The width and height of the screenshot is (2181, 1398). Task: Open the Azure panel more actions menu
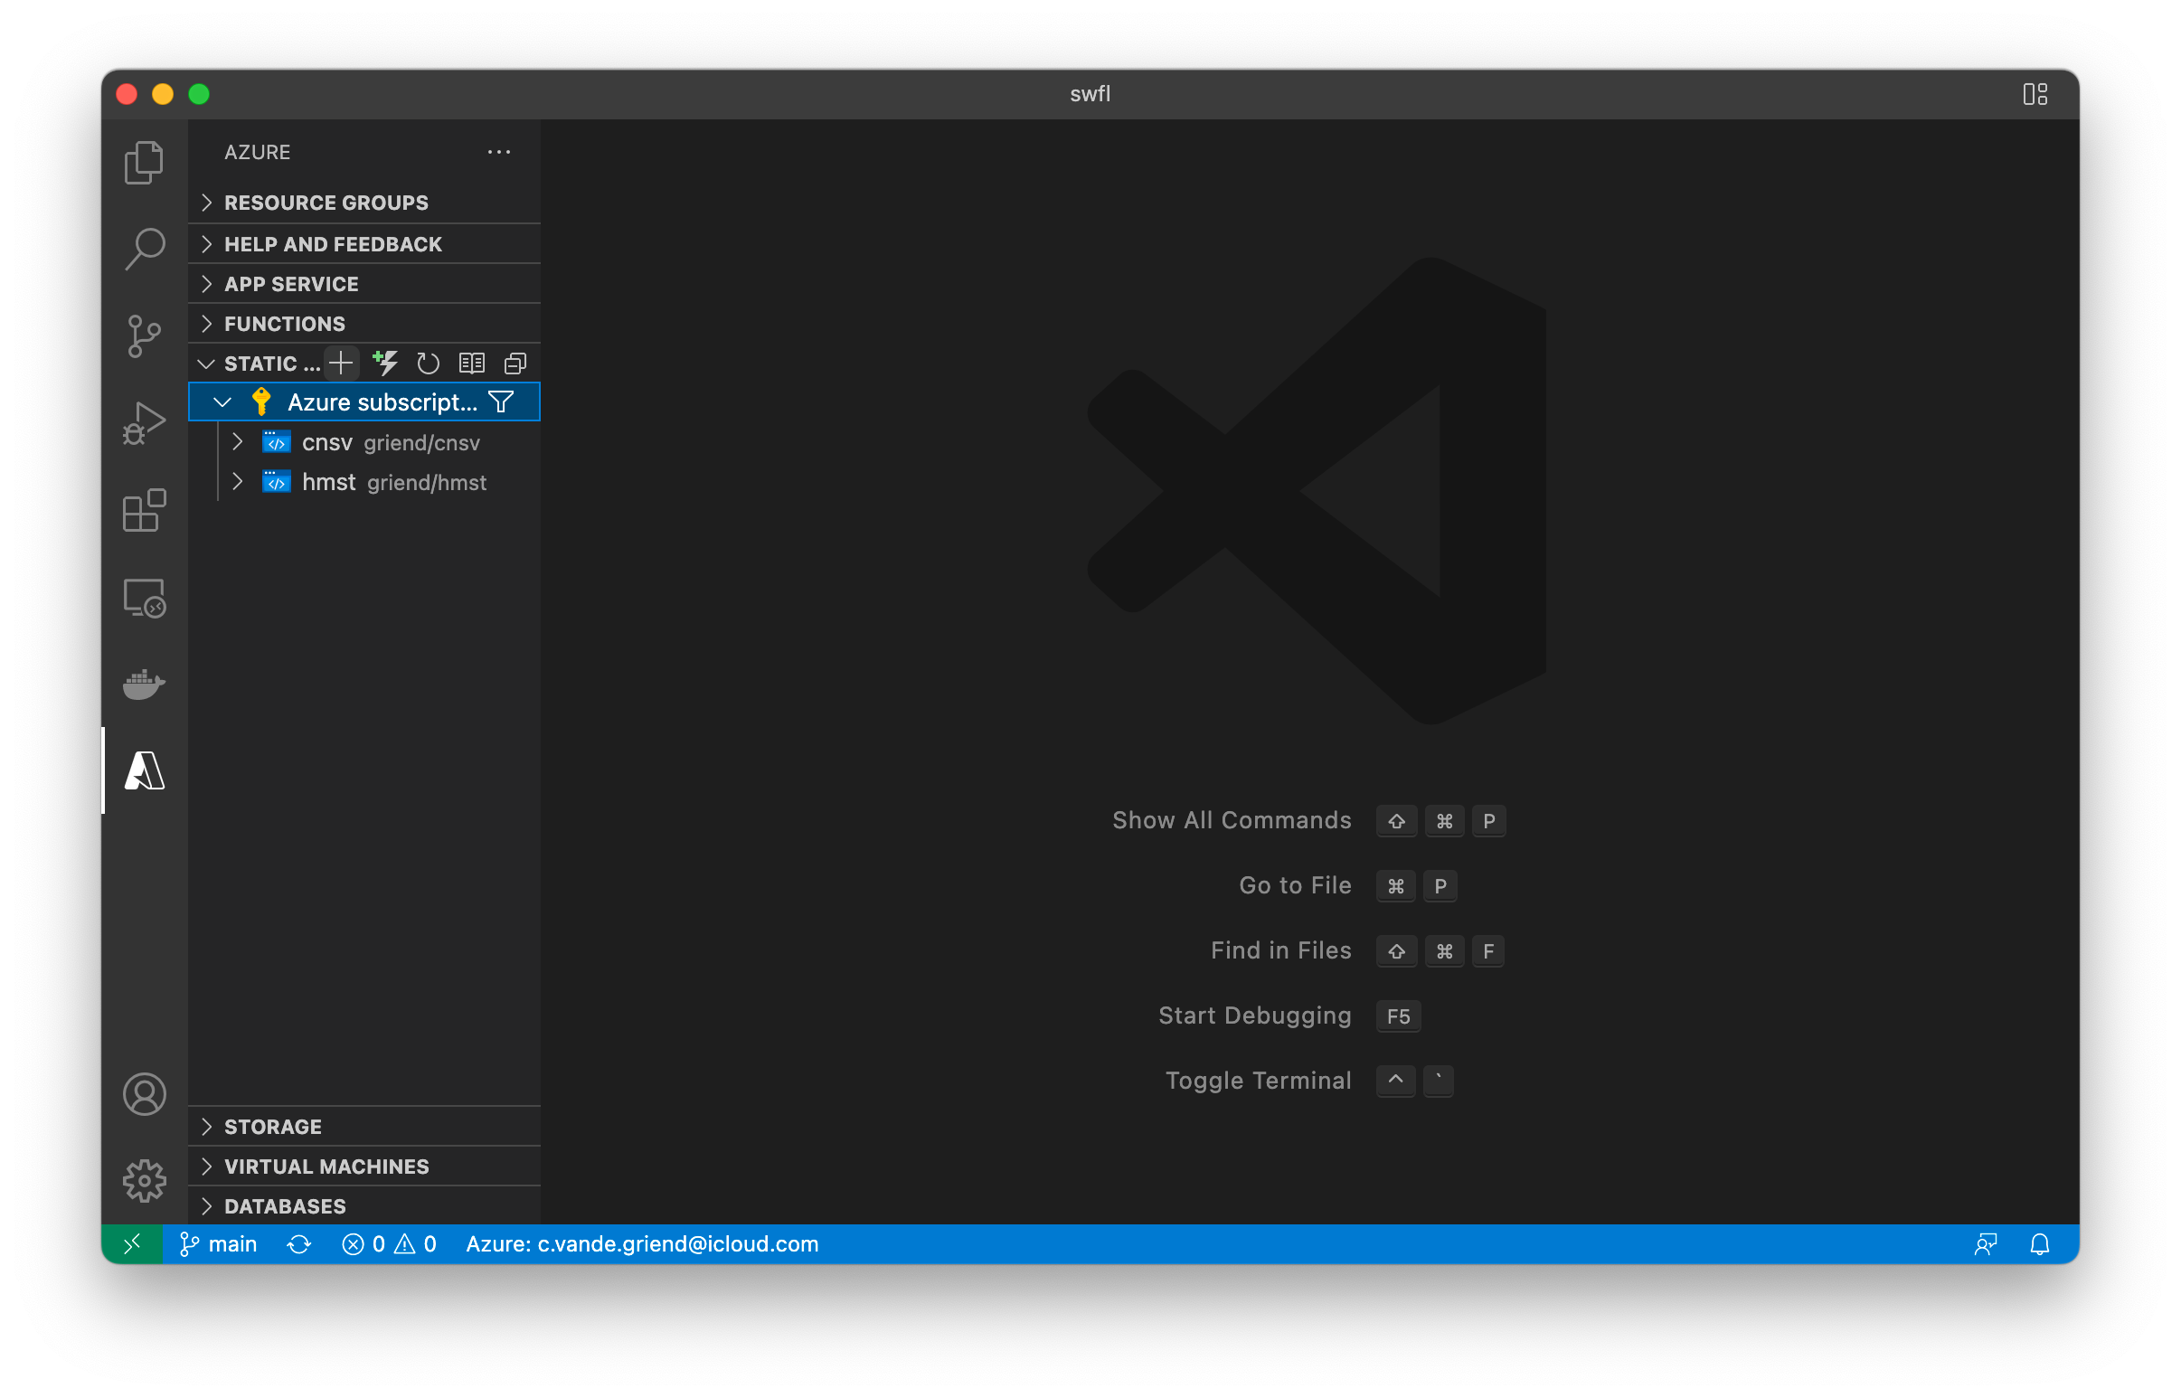[499, 153]
